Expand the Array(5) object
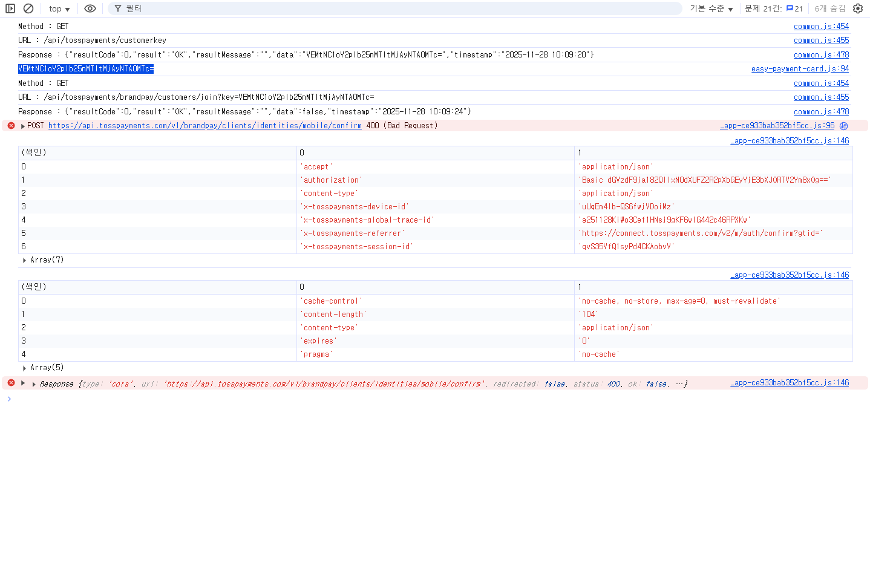This screenshot has width=870, height=568. tap(24, 368)
